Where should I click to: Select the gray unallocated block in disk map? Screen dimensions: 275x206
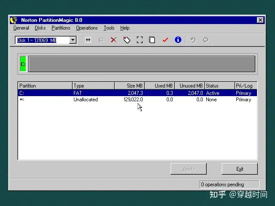pos(142,64)
